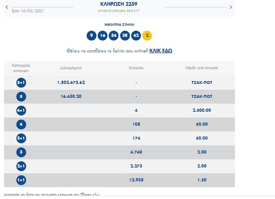Click the draw date Τρίτη 16/03/2021
Image resolution: width=275 pixels, height=199 pixels.
point(29,10)
